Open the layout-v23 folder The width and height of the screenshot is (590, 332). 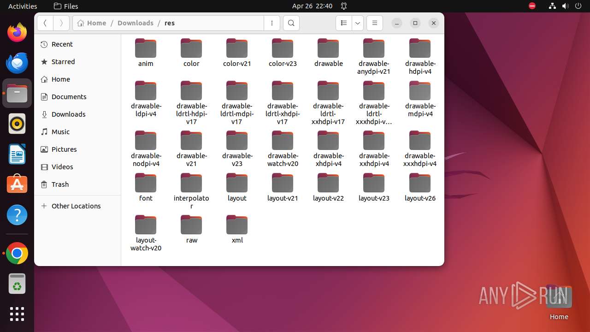click(374, 188)
